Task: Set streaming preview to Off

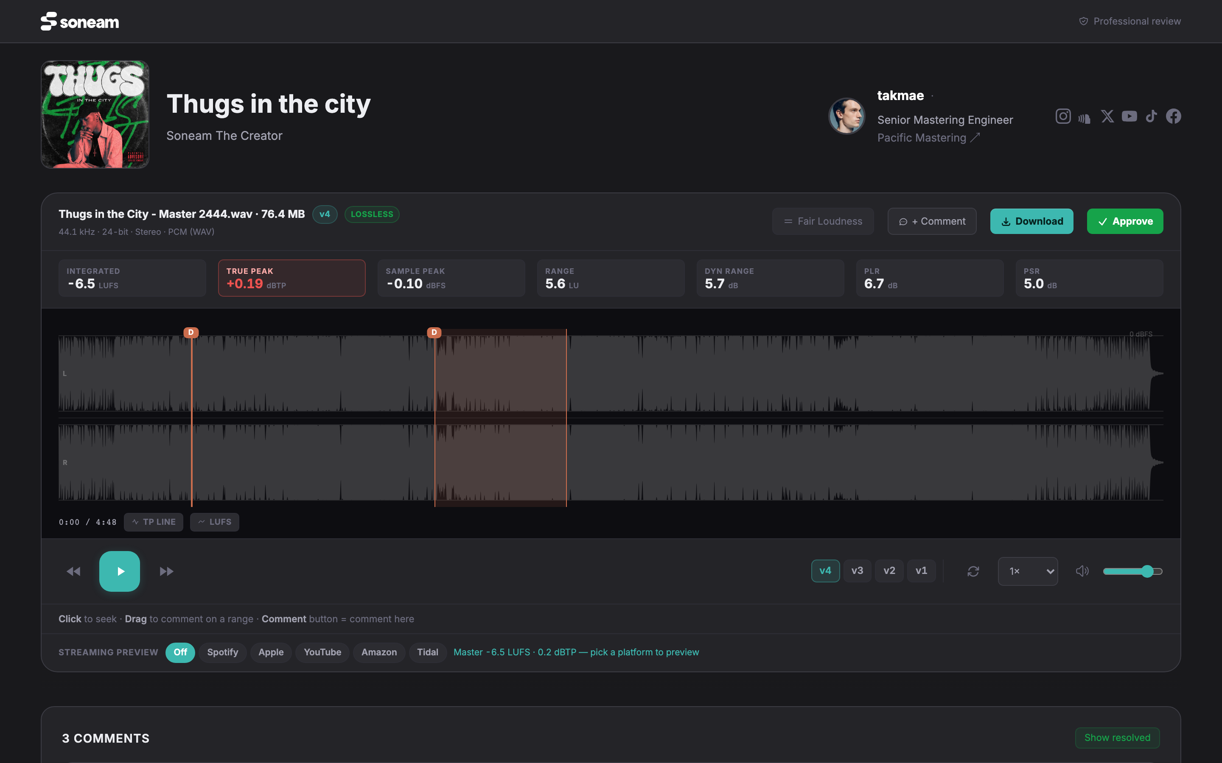Action: point(180,652)
